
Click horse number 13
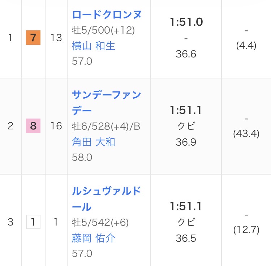(x=56, y=38)
